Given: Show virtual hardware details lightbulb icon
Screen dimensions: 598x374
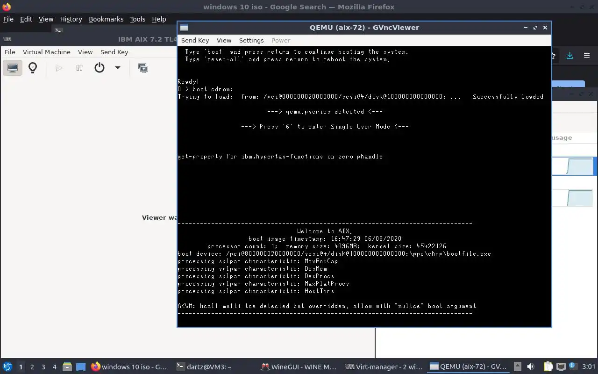Looking at the screenshot, I should [x=33, y=68].
